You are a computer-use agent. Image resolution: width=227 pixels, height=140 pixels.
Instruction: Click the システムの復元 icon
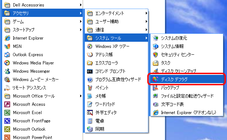[x=156, y=38]
